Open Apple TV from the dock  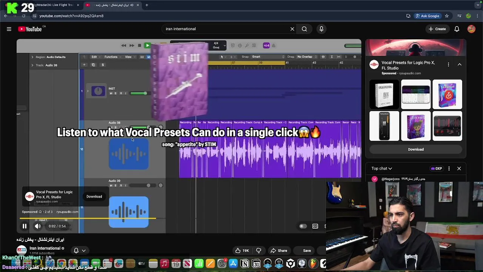tap(142, 264)
